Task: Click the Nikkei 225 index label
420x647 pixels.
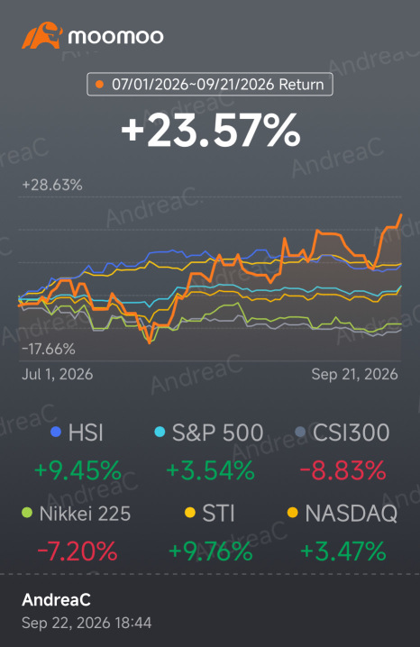Action: pos(85,515)
